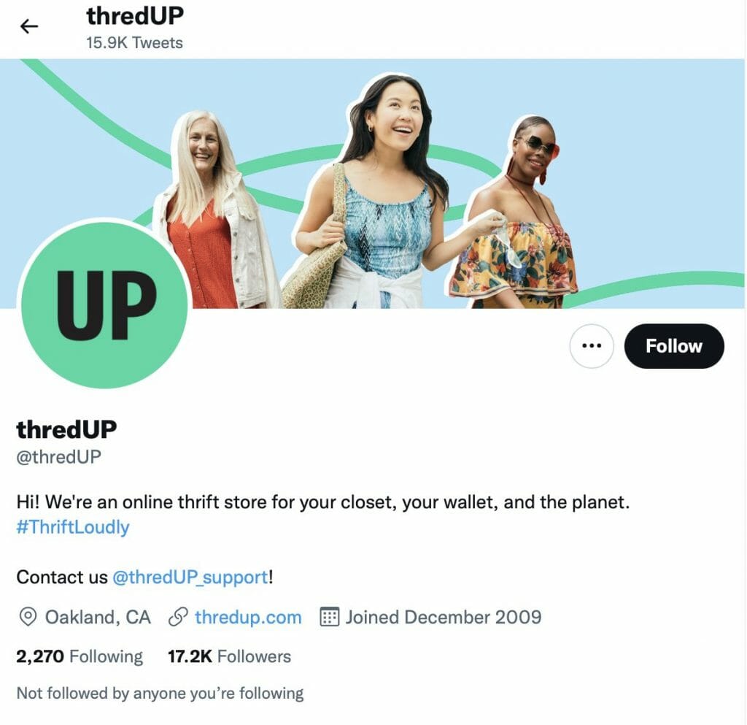The image size is (747, 725).
Task: Click the Oakland, CA location text
Action: tap(98, 617)
